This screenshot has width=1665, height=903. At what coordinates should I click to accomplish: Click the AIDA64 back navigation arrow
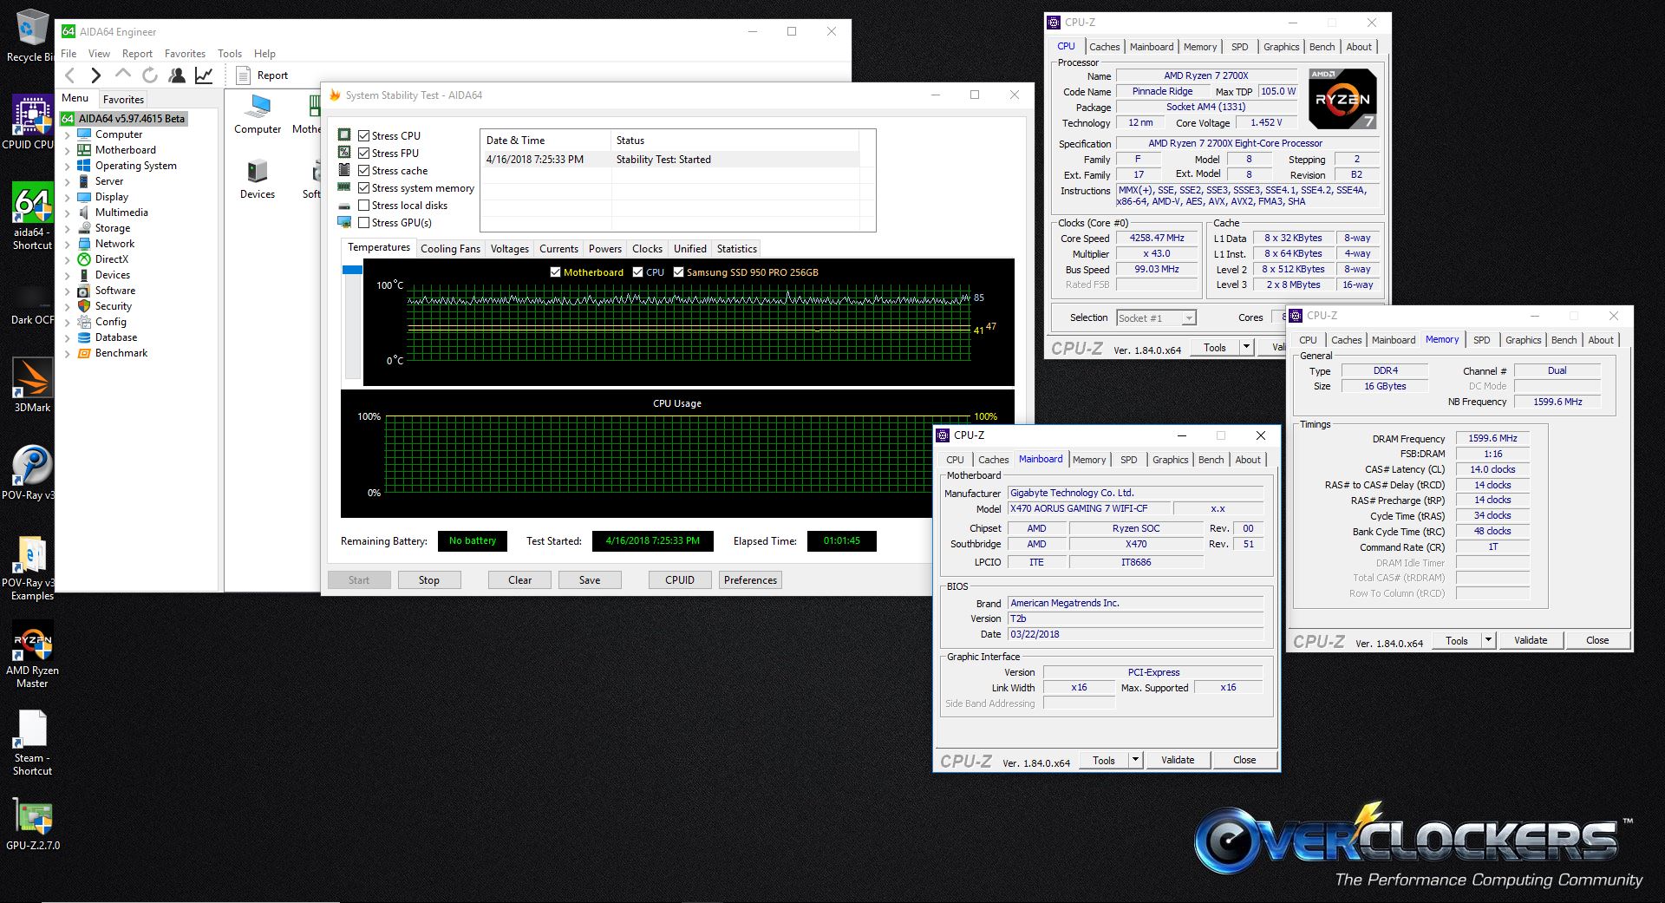coord(70,75)
